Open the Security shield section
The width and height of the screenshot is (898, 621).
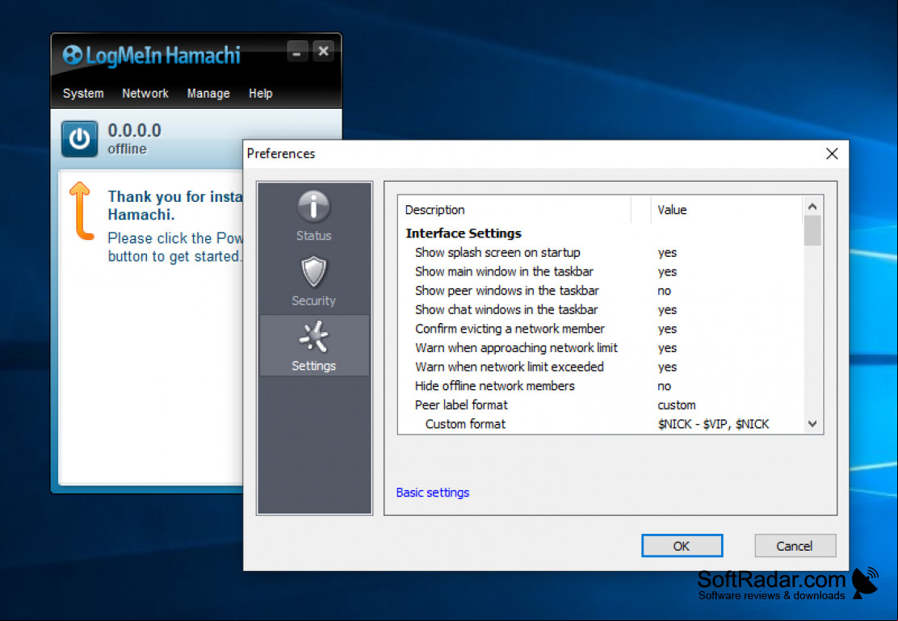tap(313, 281)
